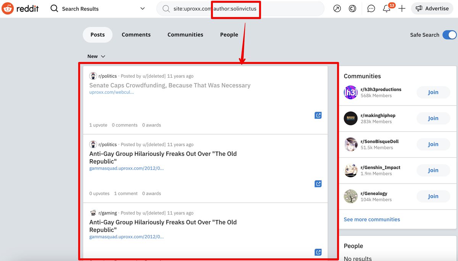The width and height of the screenshot is (458, 261).
Task: Click the search magnifier beside Search Results
Action: [x=55, y=8]
